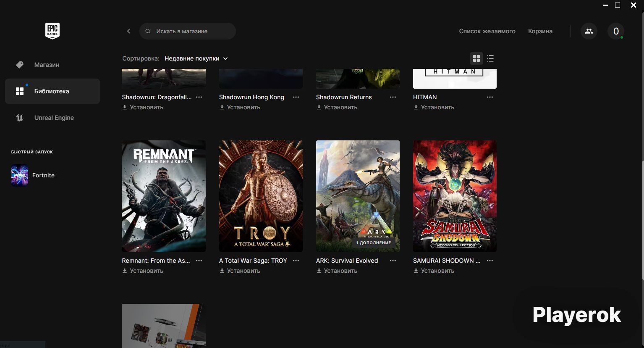Switch to grid view
Viewport: 644px width, 348px height.
[x=476, y=58]
